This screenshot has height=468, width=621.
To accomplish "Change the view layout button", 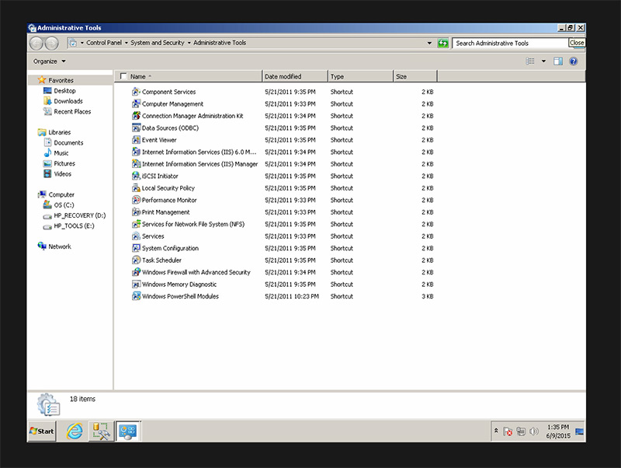I will click(530, 61).
